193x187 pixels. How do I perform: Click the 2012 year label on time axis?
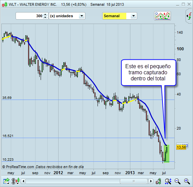(x=58, y=173)
